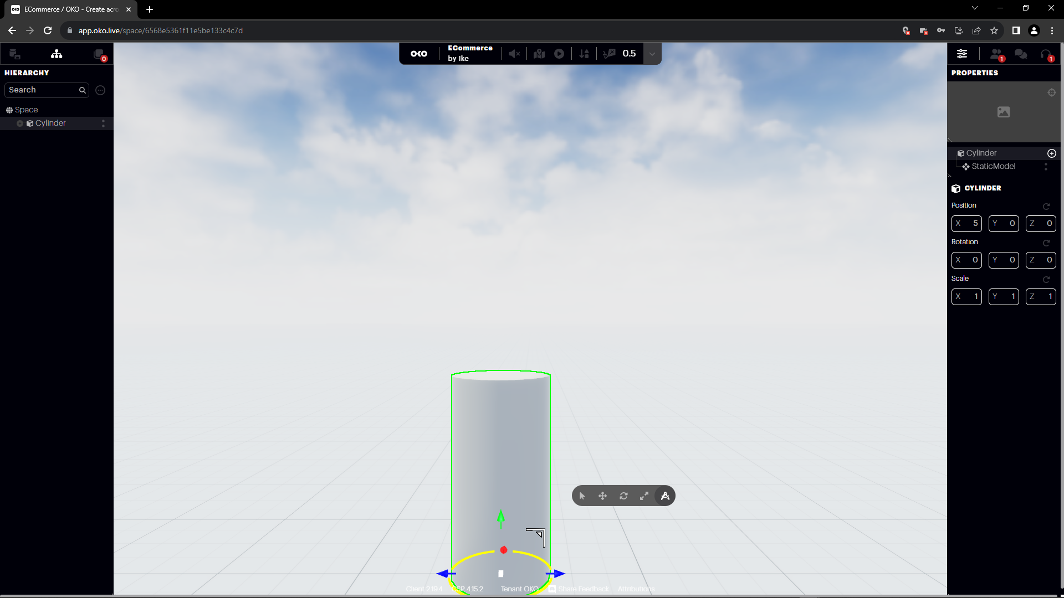1064x598 pixels.
Task: Open the minimap view
Action: coord(538,53)
